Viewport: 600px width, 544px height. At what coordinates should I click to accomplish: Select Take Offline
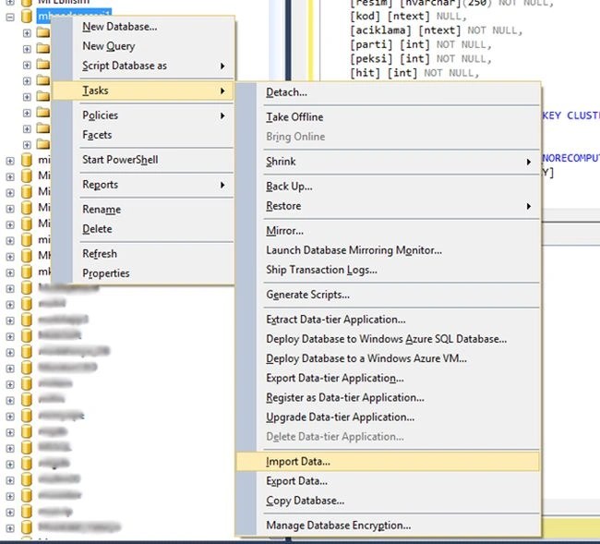click(388, 117)
